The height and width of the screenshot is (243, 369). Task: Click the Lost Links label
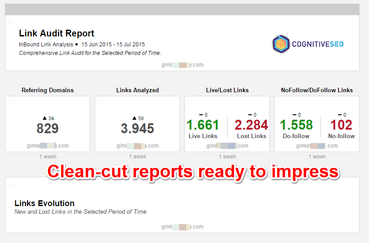click(251, 136)
